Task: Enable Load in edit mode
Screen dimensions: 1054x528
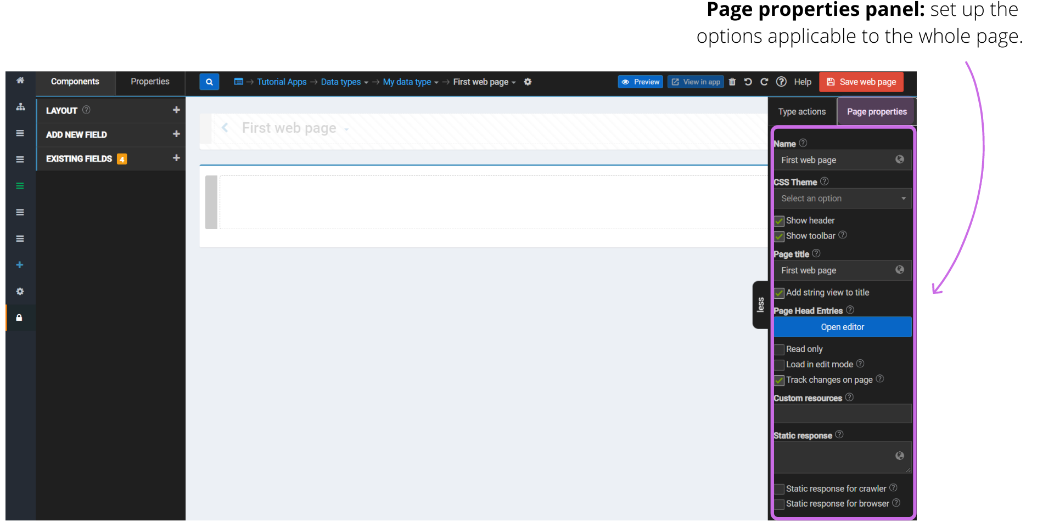Action: (x=779, y=365)
